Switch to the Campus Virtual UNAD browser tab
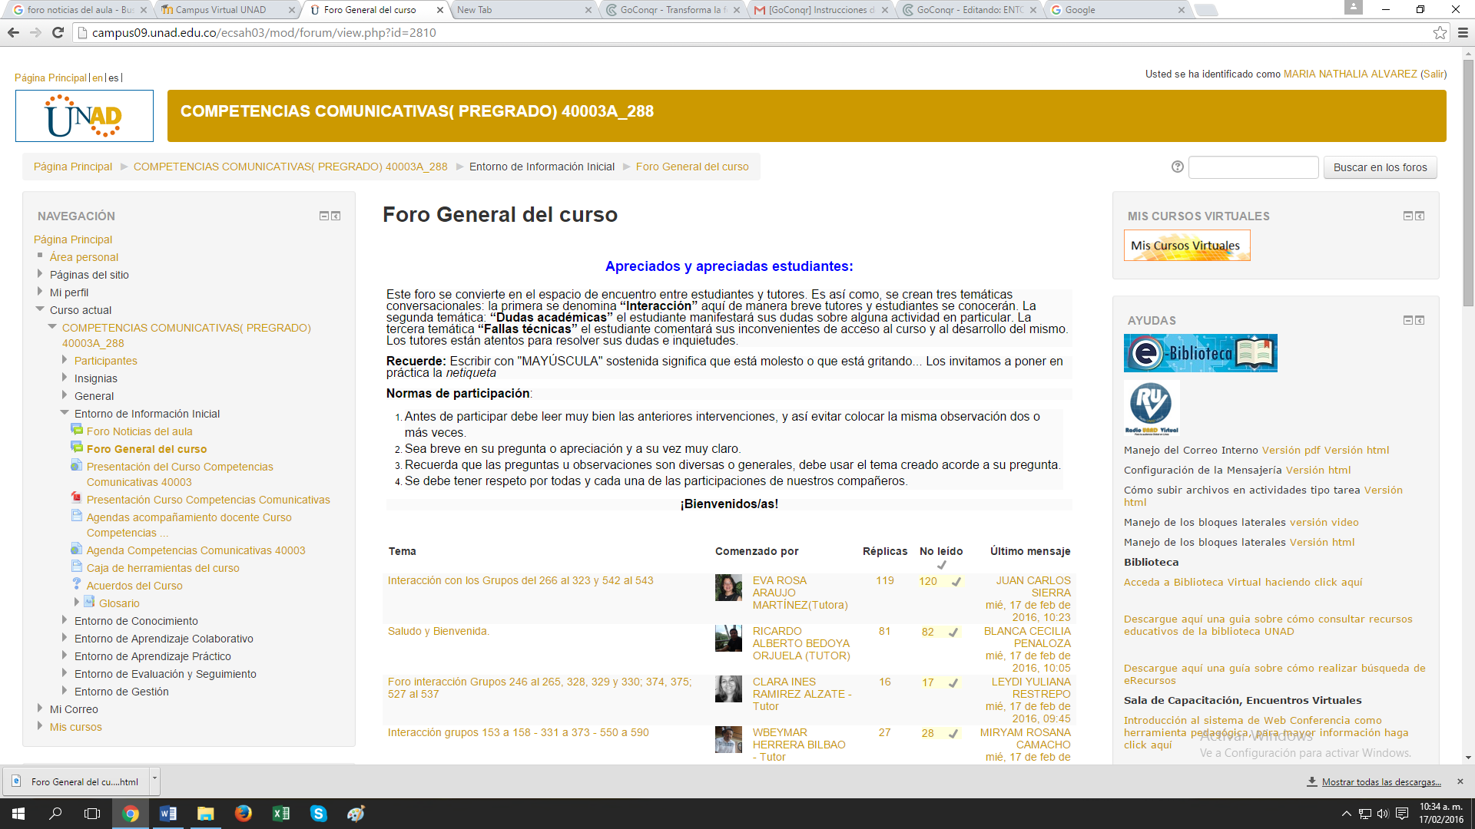The width and height of the screenshot is (1475, 829). coord(220,10)
